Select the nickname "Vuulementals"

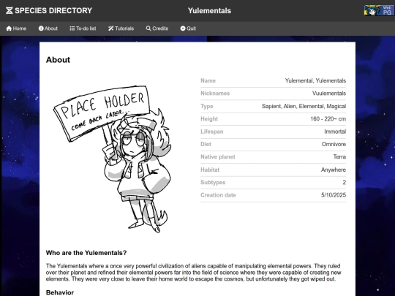click(x=329, y=94)
